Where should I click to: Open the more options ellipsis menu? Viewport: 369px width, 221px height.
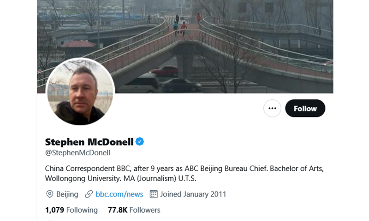[272, 109]
